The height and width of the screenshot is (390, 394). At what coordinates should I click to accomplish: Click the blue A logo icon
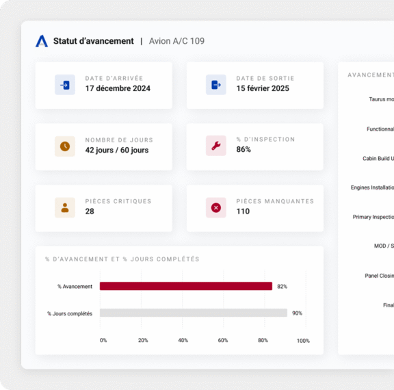coord(42,41)
